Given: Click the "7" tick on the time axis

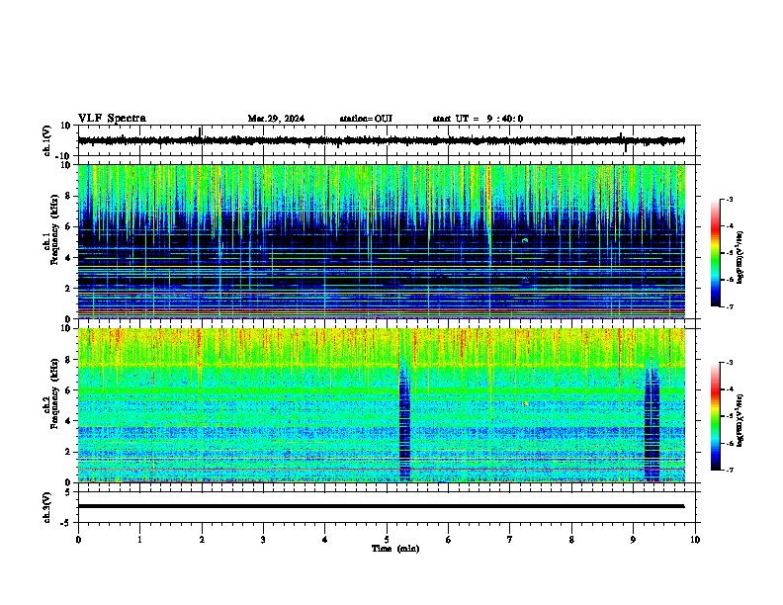Looking at the screenshot, I should click(x=510, y=540).
